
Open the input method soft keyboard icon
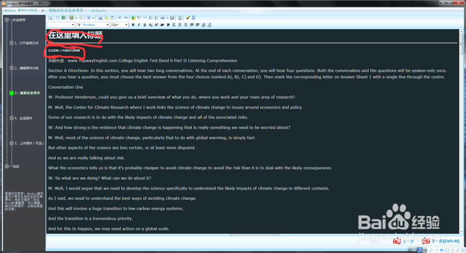[442, 250]
